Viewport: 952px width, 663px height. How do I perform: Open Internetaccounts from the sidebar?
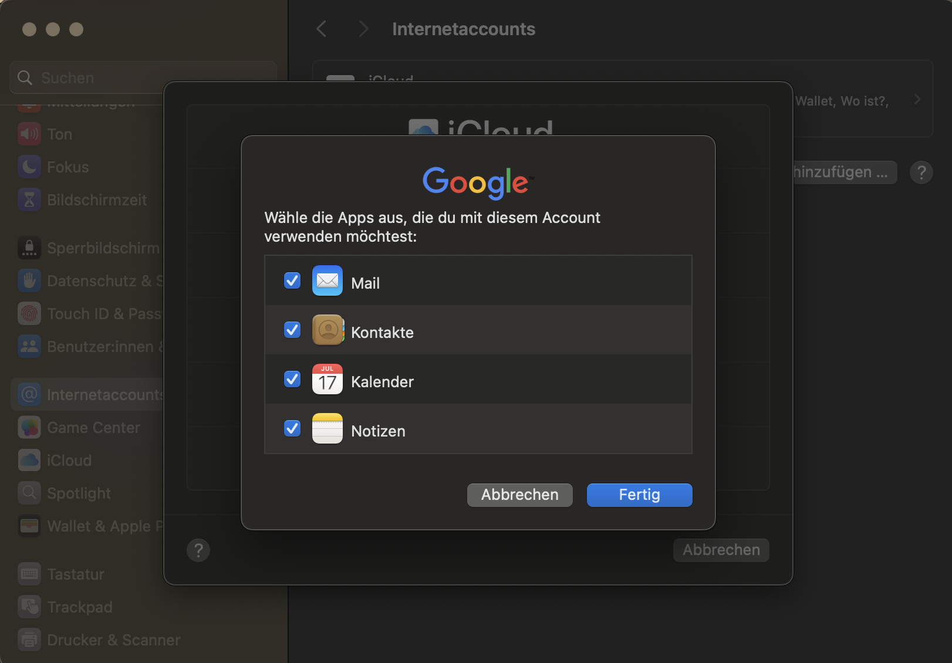click(x=29, y=394)
